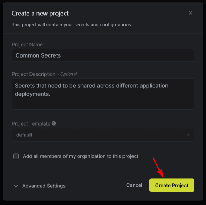
Task: Click the subtitle about secrets and configurations
Action: point(72,25)
